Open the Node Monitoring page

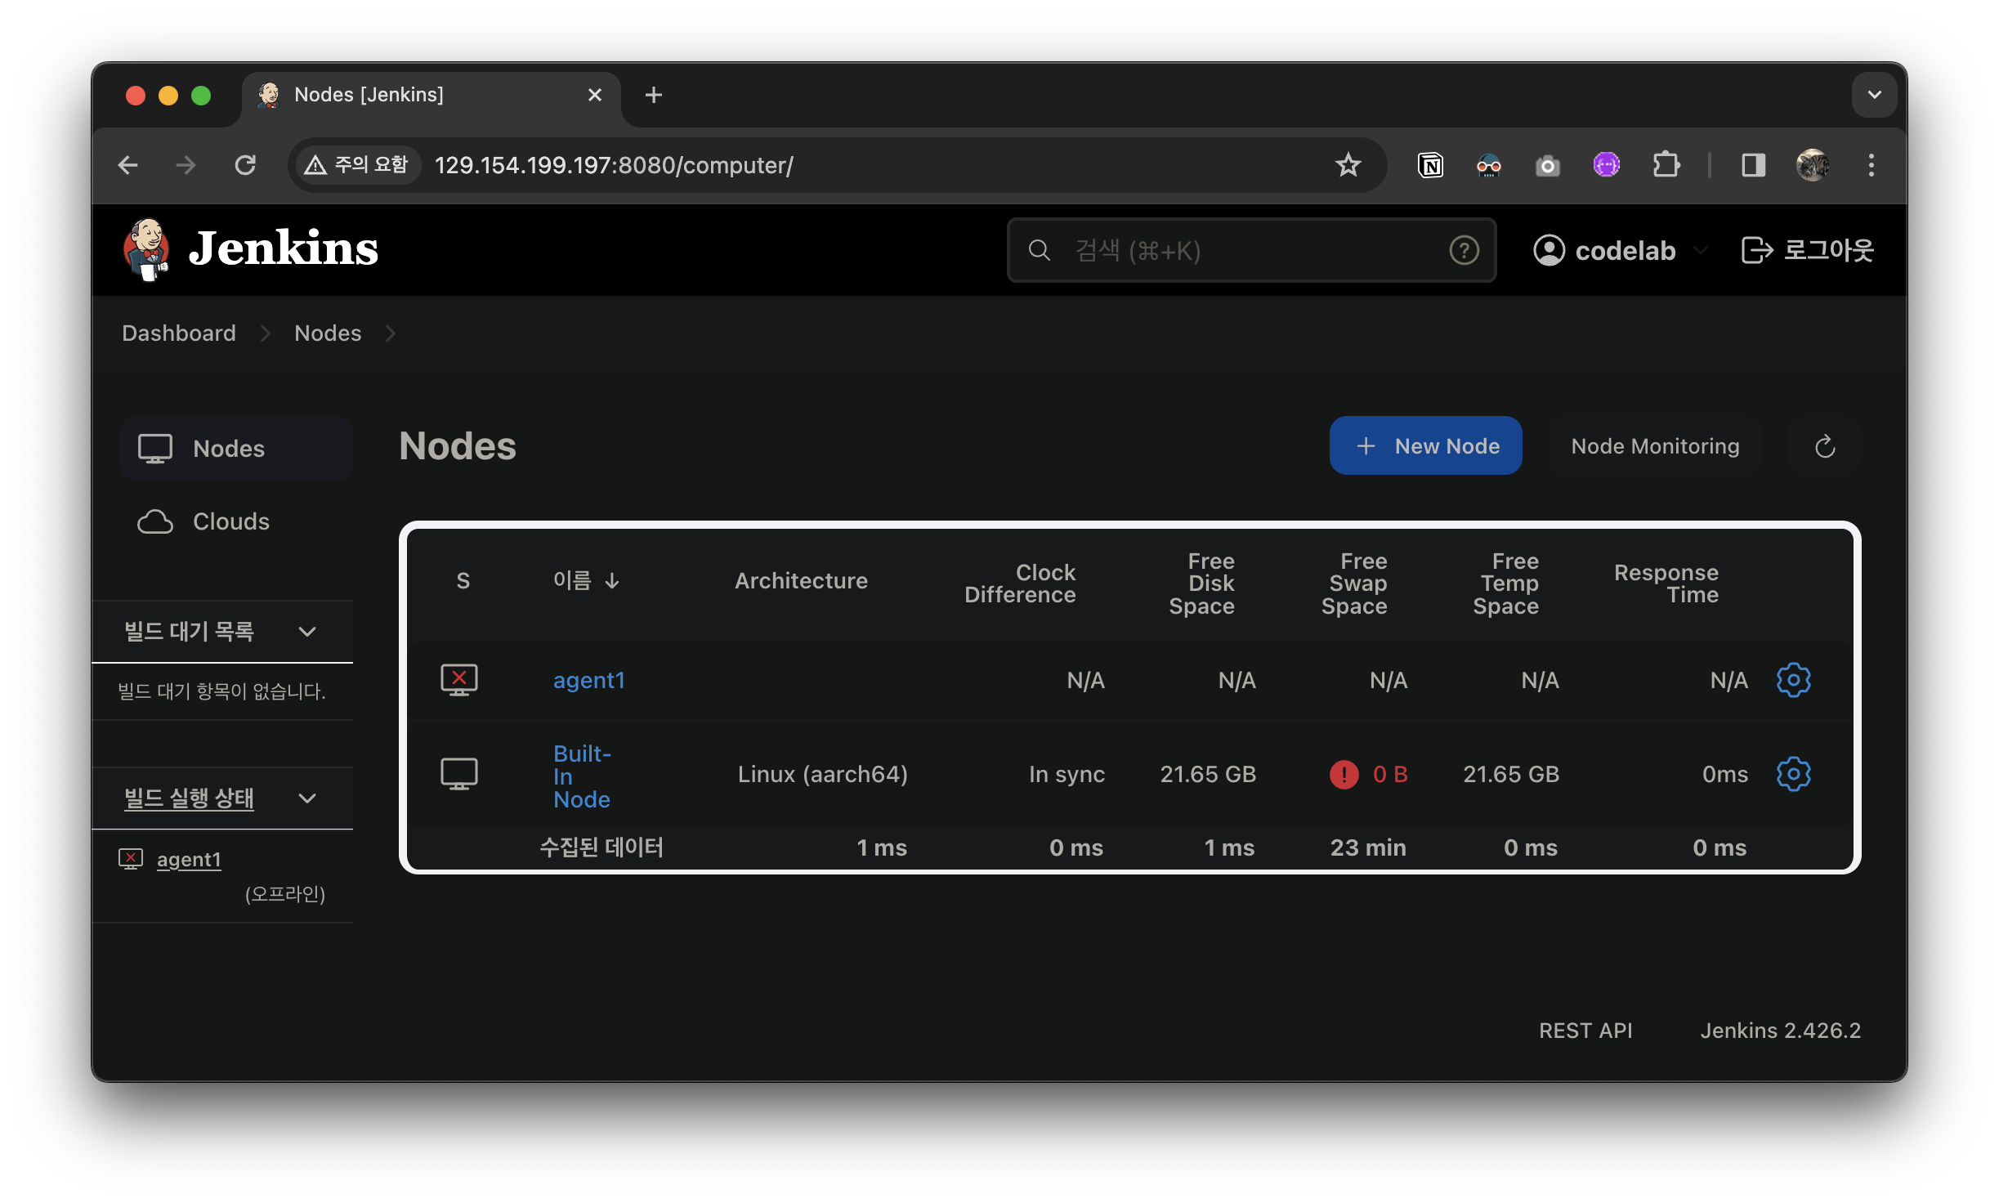tap(1655, 446)
